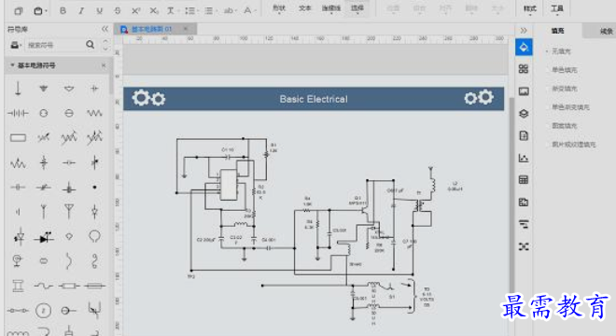The height and width of the screenshot is (336, 616).
Task: Open the chart panel icon in sidebar
Action: 524,158
